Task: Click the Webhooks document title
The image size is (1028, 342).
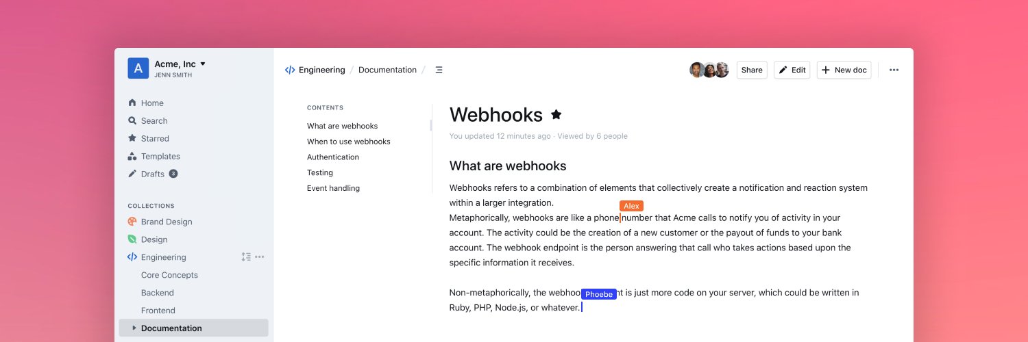Action: (496, 115)
